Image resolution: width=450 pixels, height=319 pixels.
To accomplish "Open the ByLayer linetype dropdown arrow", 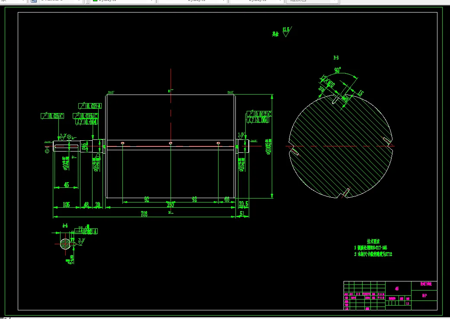I will pos(224,1).
